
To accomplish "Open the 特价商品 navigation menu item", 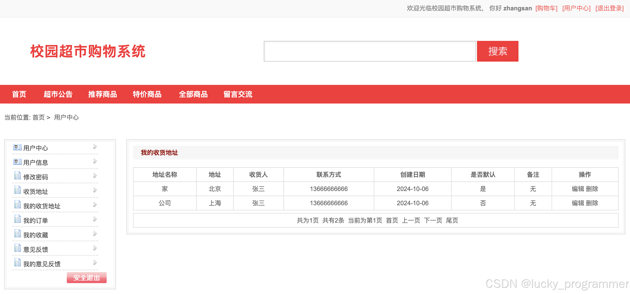I will click(147, 94).
